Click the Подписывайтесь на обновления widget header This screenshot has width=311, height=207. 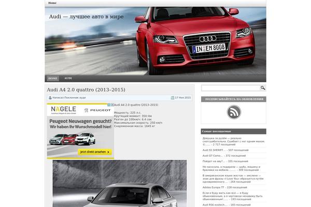click(234, 99)
